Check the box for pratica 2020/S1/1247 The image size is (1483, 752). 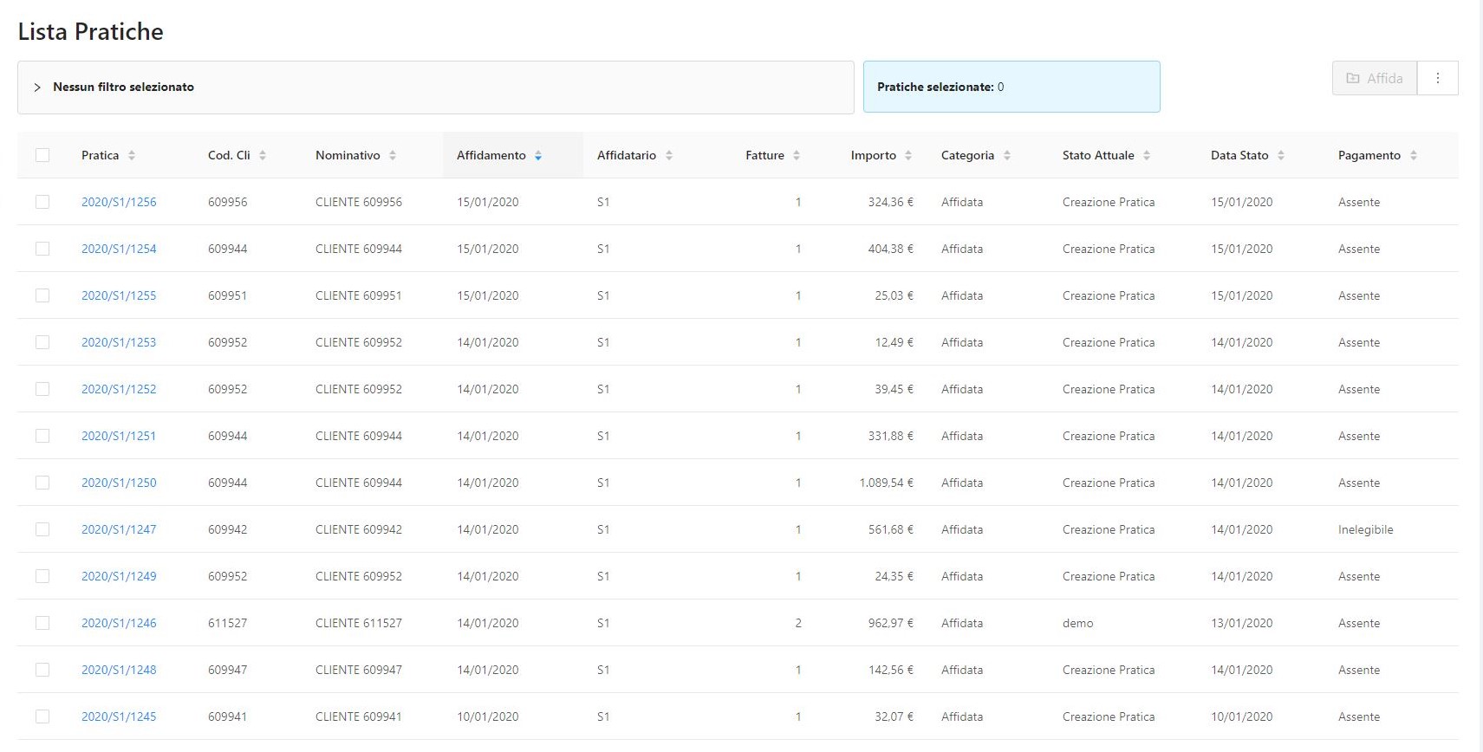(42, 529)
